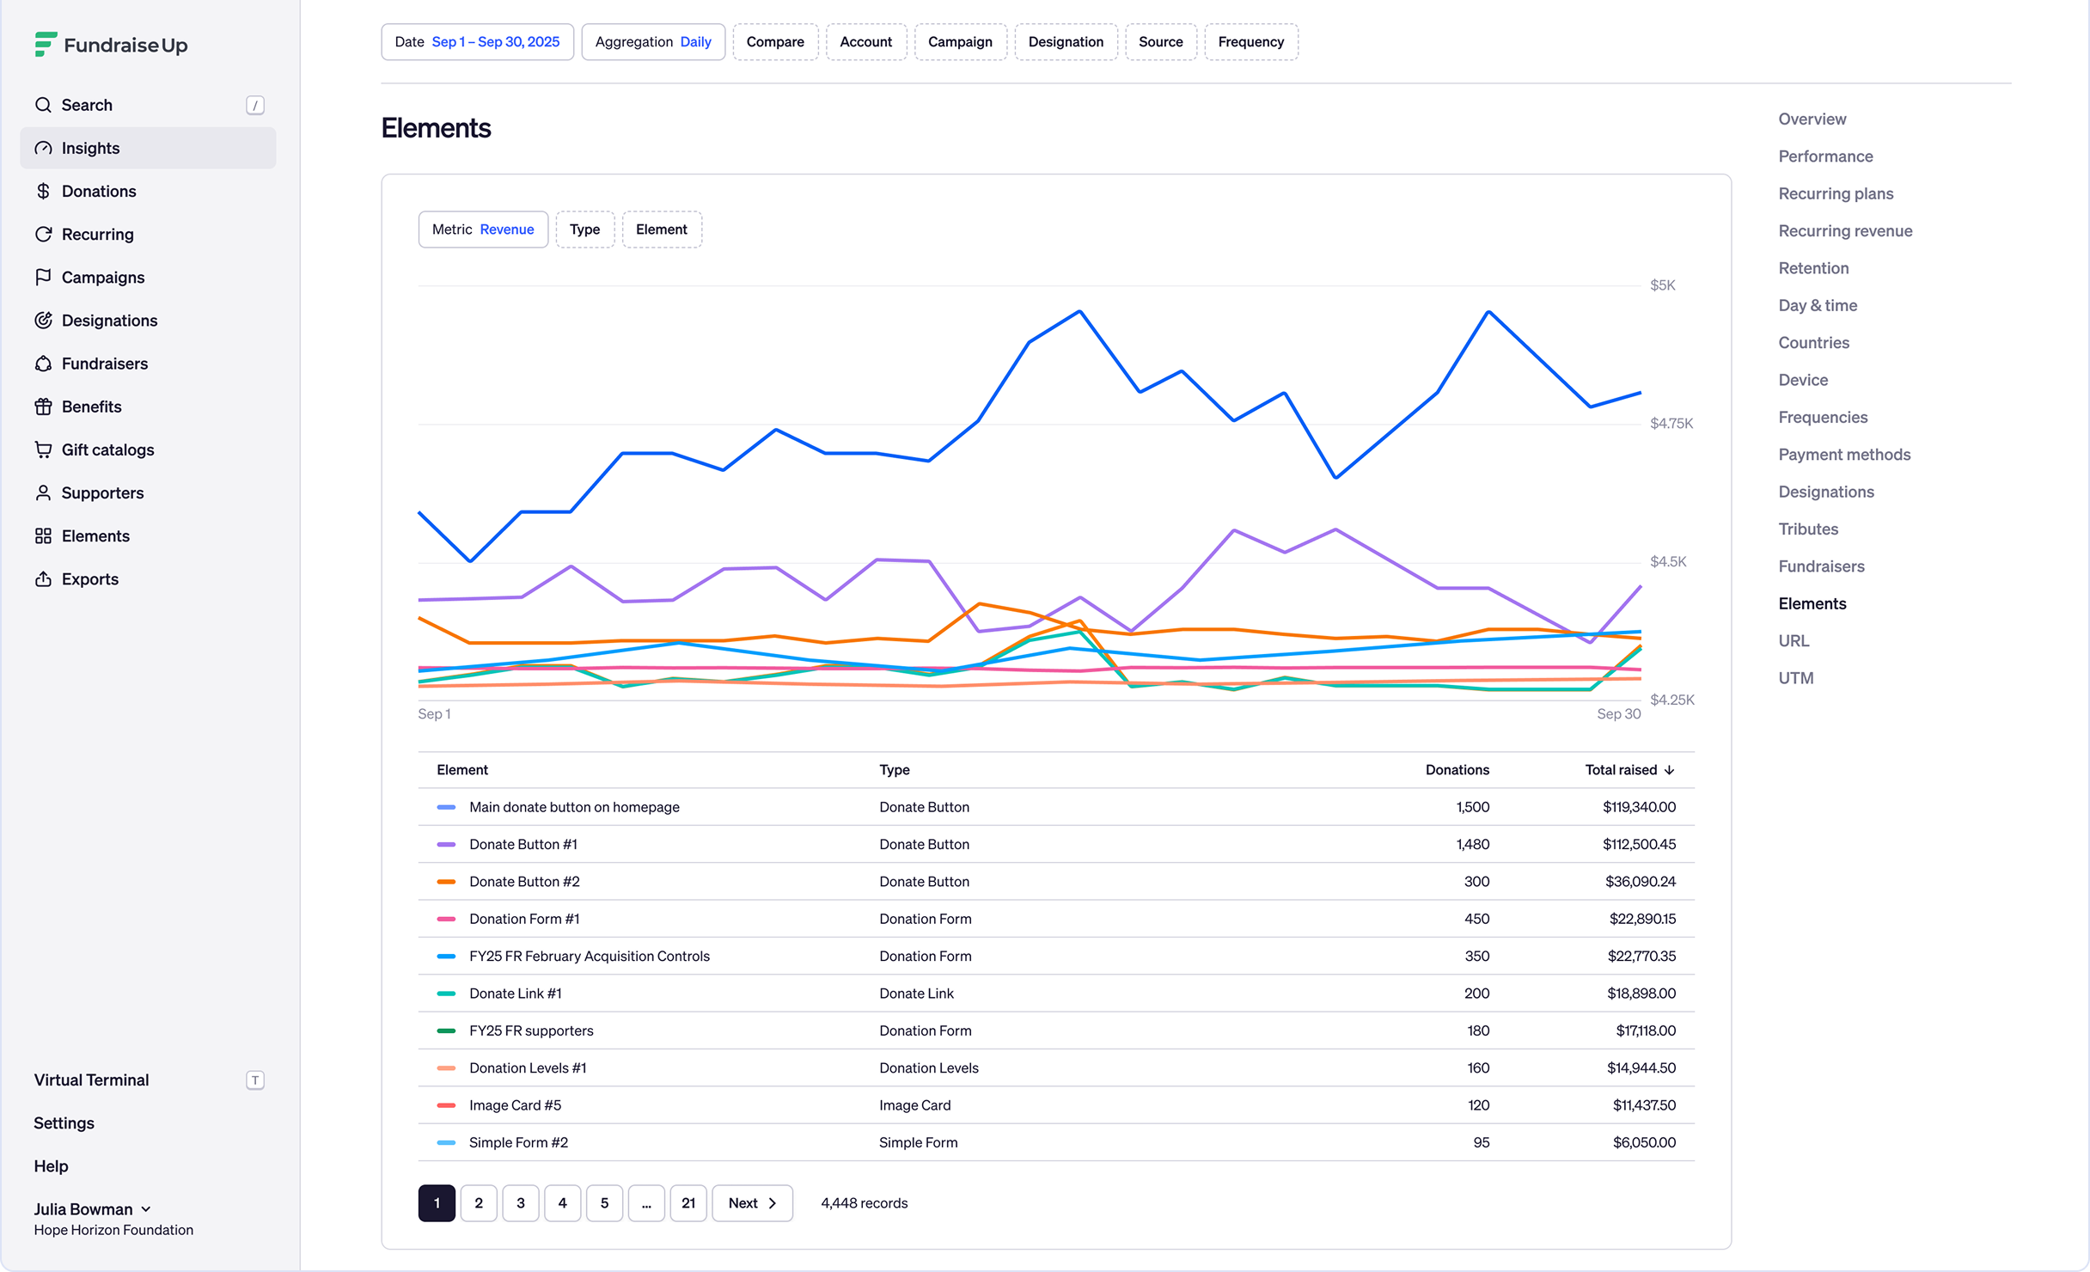Click the Elements grid icon in sidebar
Image resolution: width=2090 pixels, height=1272 pixels.
click(x=43, y=535)
